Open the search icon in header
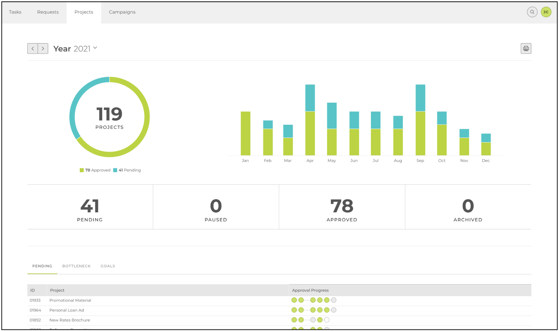 tap(532, 12)
